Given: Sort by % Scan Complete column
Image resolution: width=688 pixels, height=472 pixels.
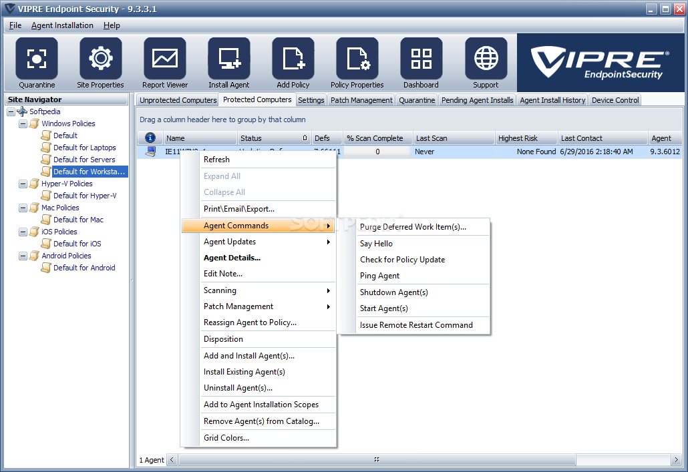Looking at the screenshot, I should (x=378, y=138).
